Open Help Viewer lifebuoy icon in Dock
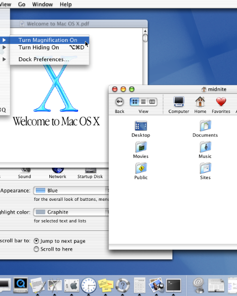Image resolution: width=237 pixels, height=296 pixels. 122,286
